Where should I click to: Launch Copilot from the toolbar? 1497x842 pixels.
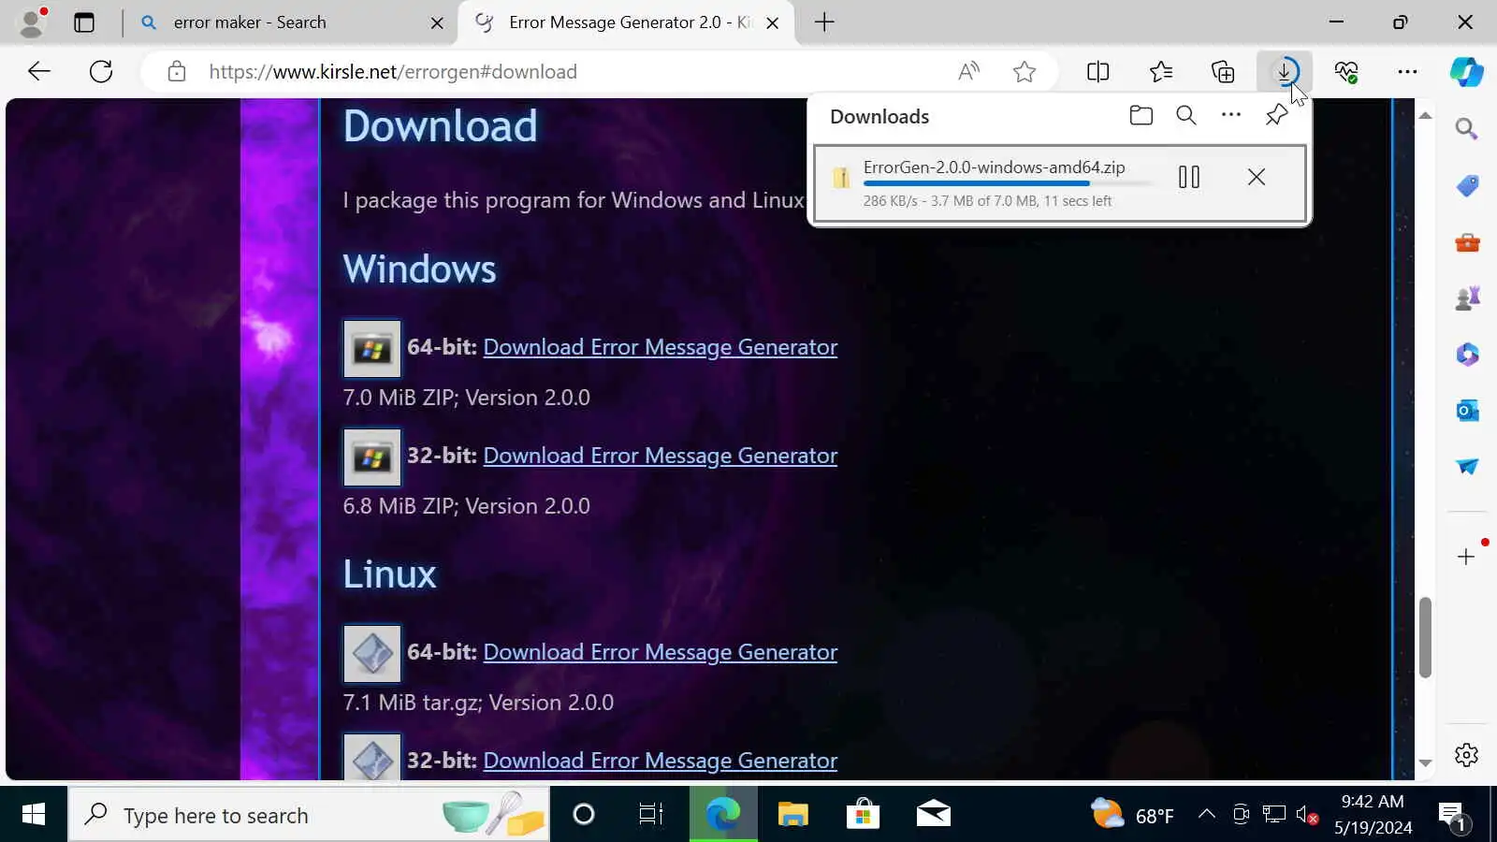(1466, 71)
